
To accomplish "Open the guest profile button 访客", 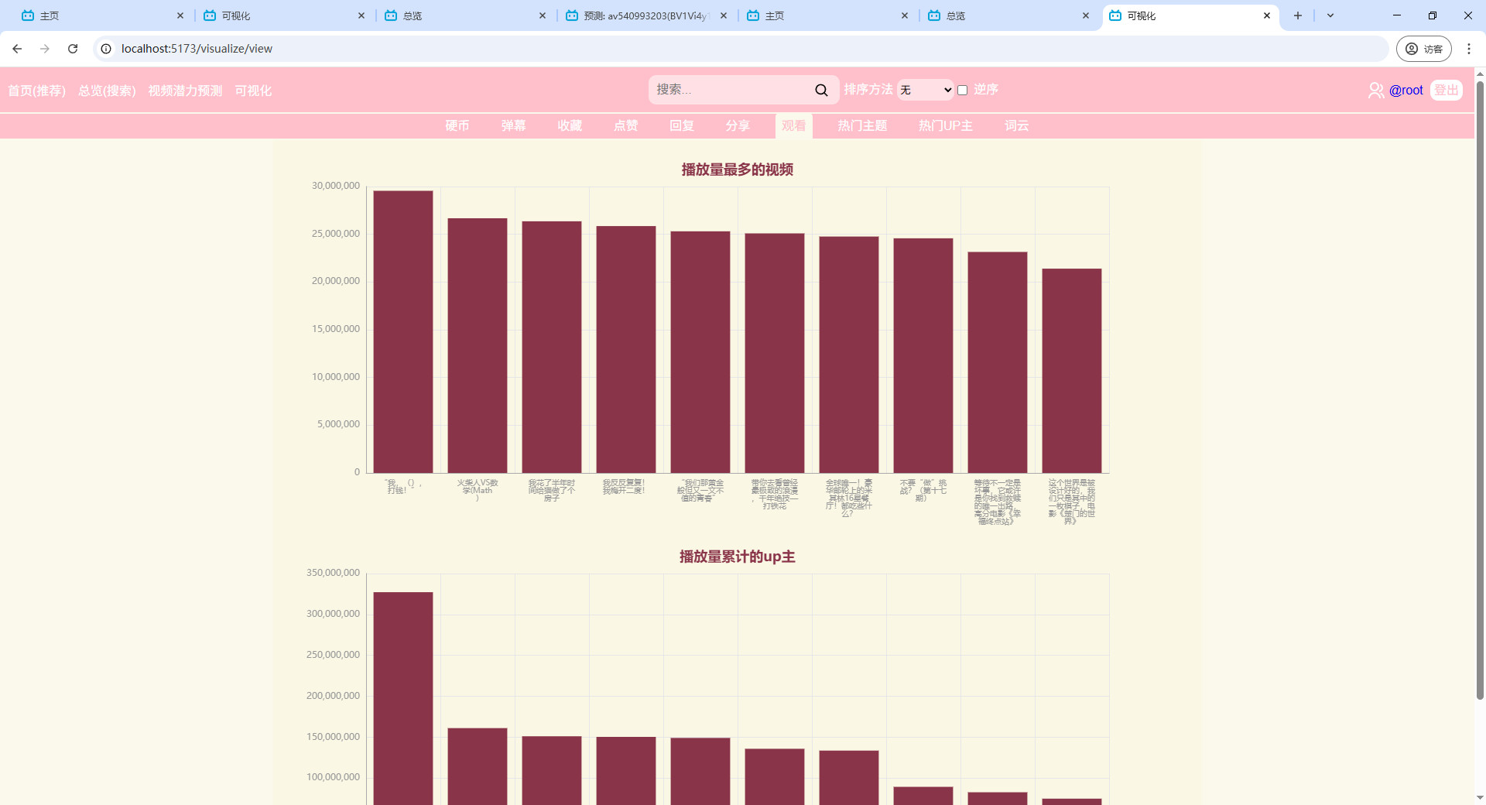I will click(x=1424, y=49).
